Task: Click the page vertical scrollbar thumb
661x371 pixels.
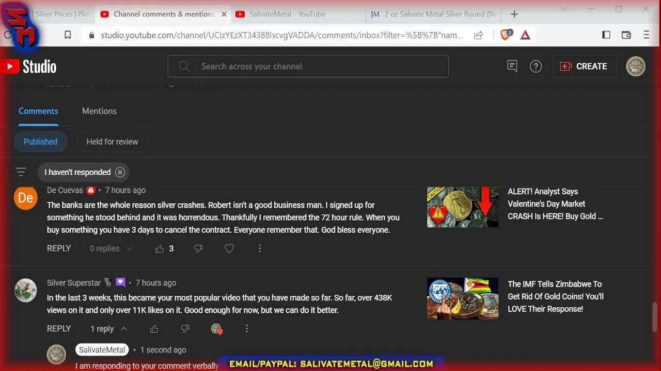Action: tap(654, 317)
